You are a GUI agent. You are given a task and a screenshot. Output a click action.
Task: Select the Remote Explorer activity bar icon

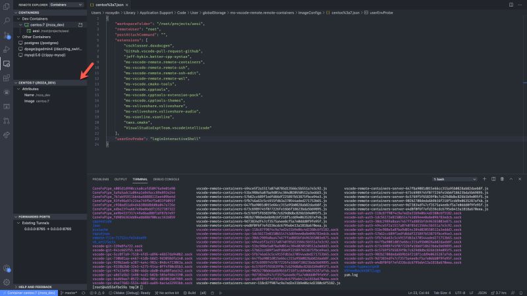pyautogui.click(x=7, y=64)
